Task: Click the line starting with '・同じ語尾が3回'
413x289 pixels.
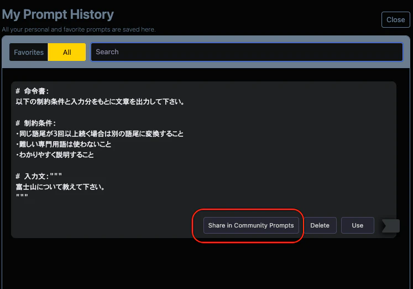Action: click(x=100, y=133)
